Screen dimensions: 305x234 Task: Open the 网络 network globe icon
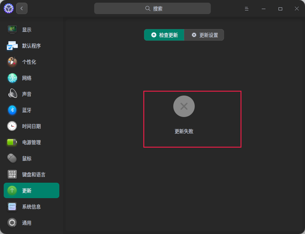click(x=12, y=78)
